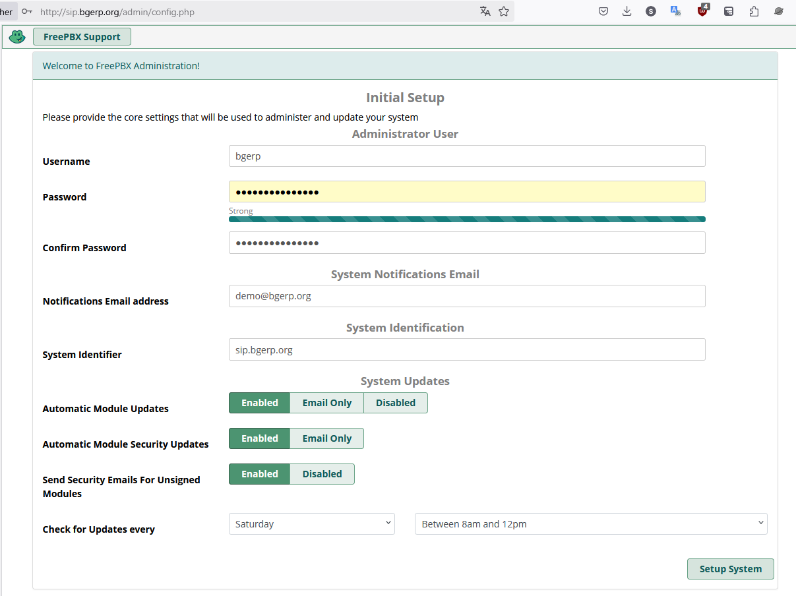Screen dimensions: 796x596
Task: Focus the Username field containing bgerp
Action: pos(467,156)
